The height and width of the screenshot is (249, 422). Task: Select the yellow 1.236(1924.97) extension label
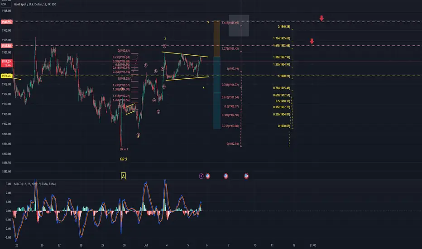click(x=282, y=64)
